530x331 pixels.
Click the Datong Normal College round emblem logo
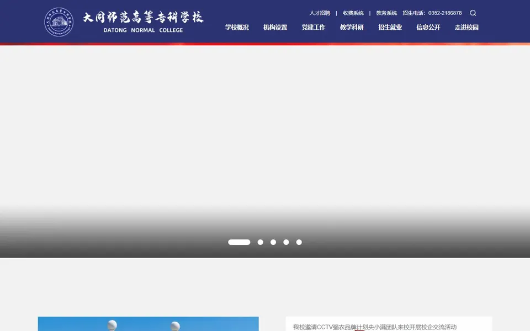coord(59,22)
